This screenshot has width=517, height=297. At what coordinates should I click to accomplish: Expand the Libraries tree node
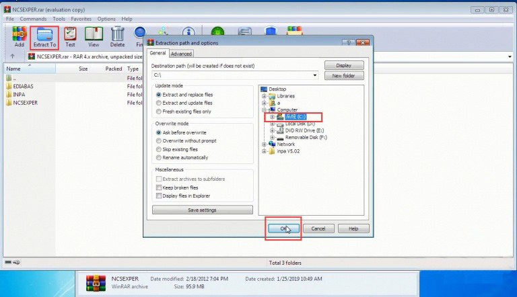[264, 96]
